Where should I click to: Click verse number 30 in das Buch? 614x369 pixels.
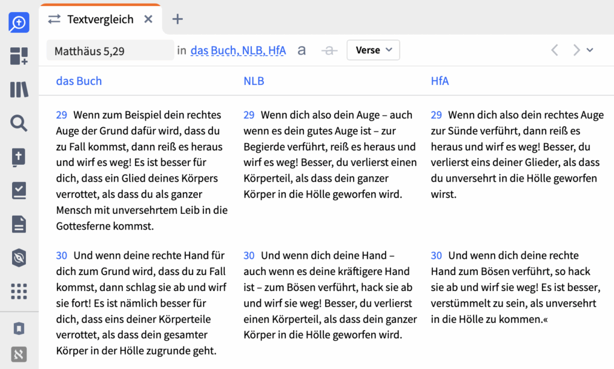(x=62, y=256)
